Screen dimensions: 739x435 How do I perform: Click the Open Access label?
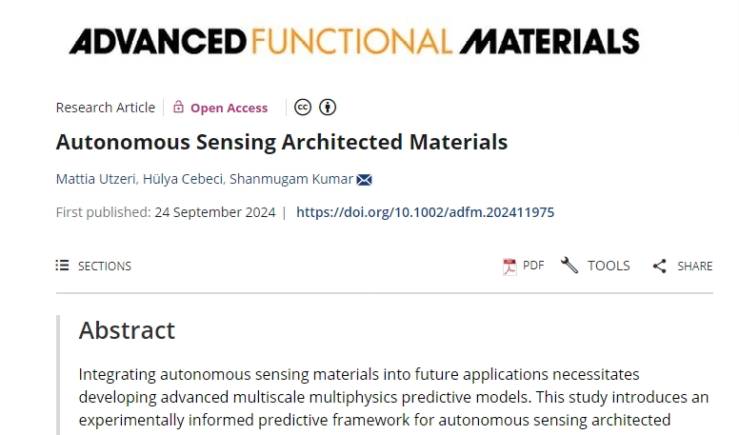(229, 108)
